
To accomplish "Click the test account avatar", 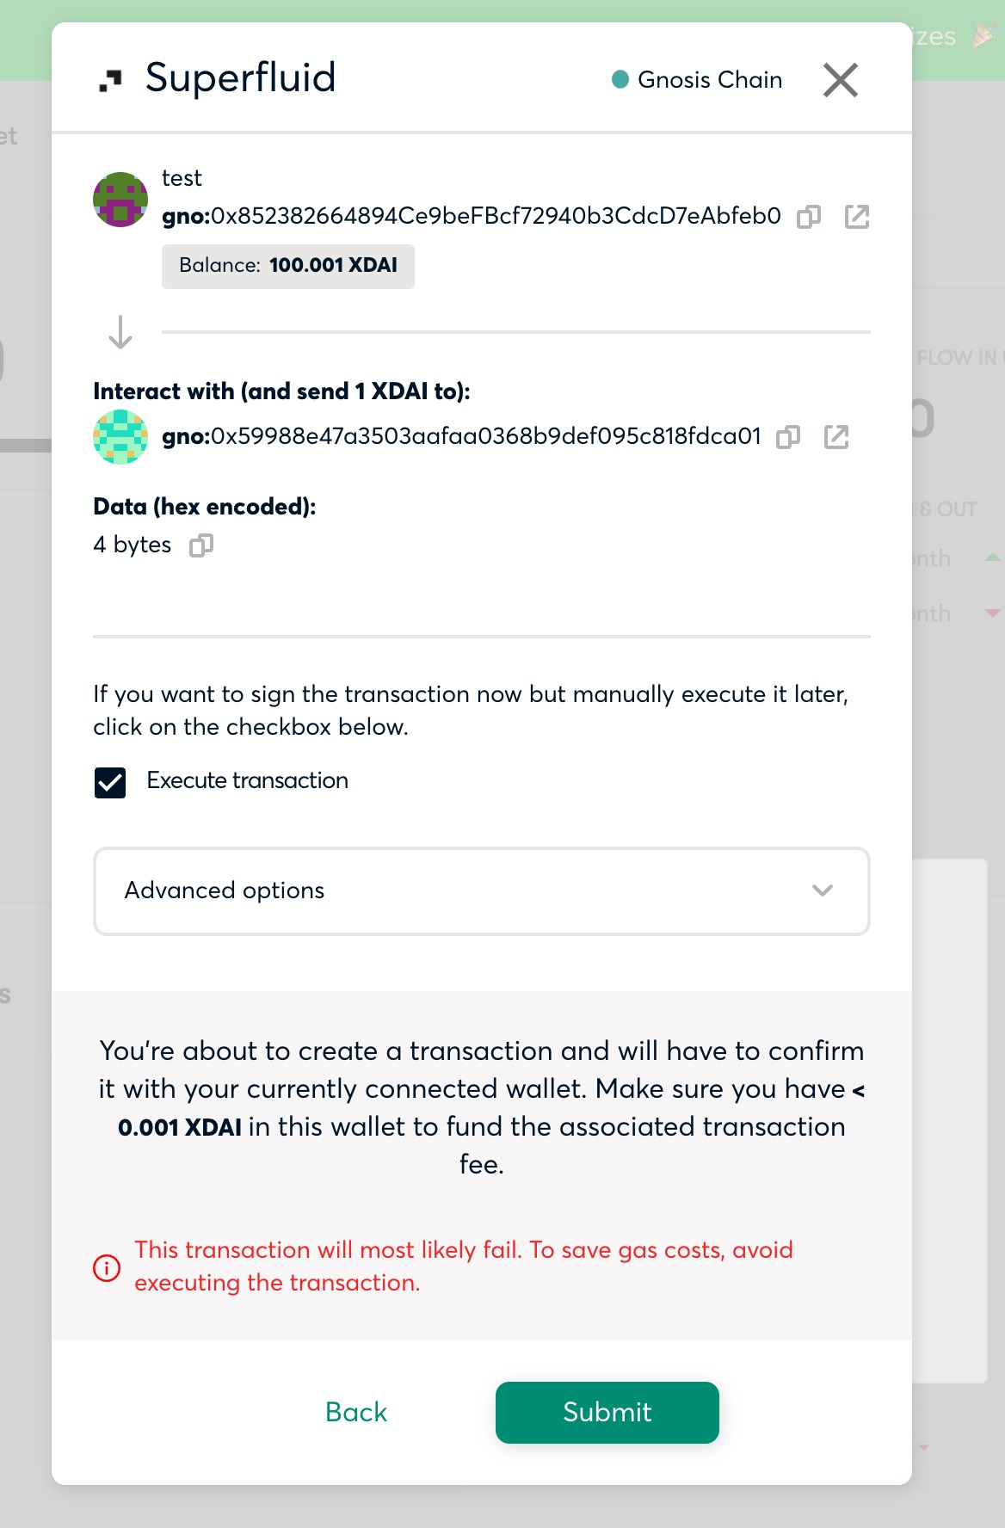I will (120, 199).
